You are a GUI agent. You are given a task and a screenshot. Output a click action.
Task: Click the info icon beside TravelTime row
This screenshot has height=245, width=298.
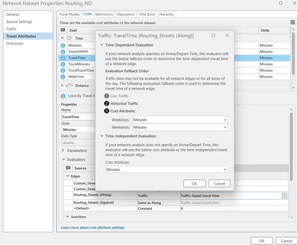(63, 58)
